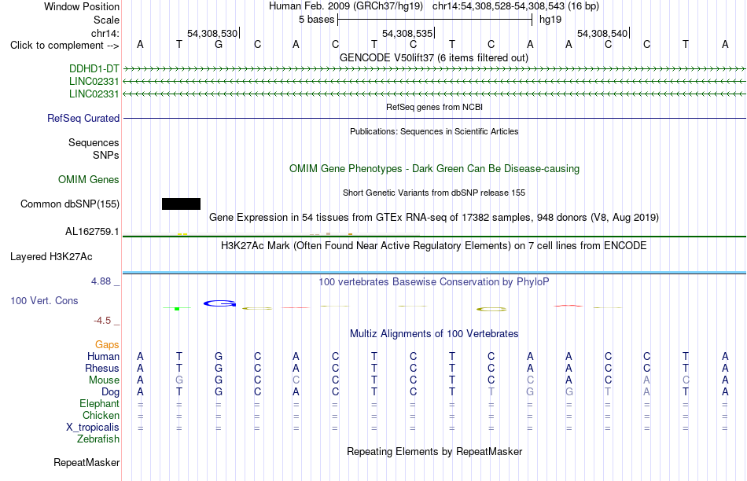
Task: Click the GTEx Gene Expression track title
Action: (434, 217)
